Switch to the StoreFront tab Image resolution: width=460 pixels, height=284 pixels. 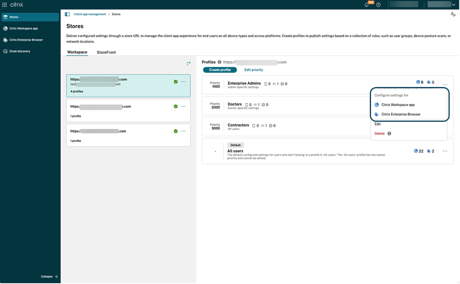pyautogui.click(x=106, y=52)
